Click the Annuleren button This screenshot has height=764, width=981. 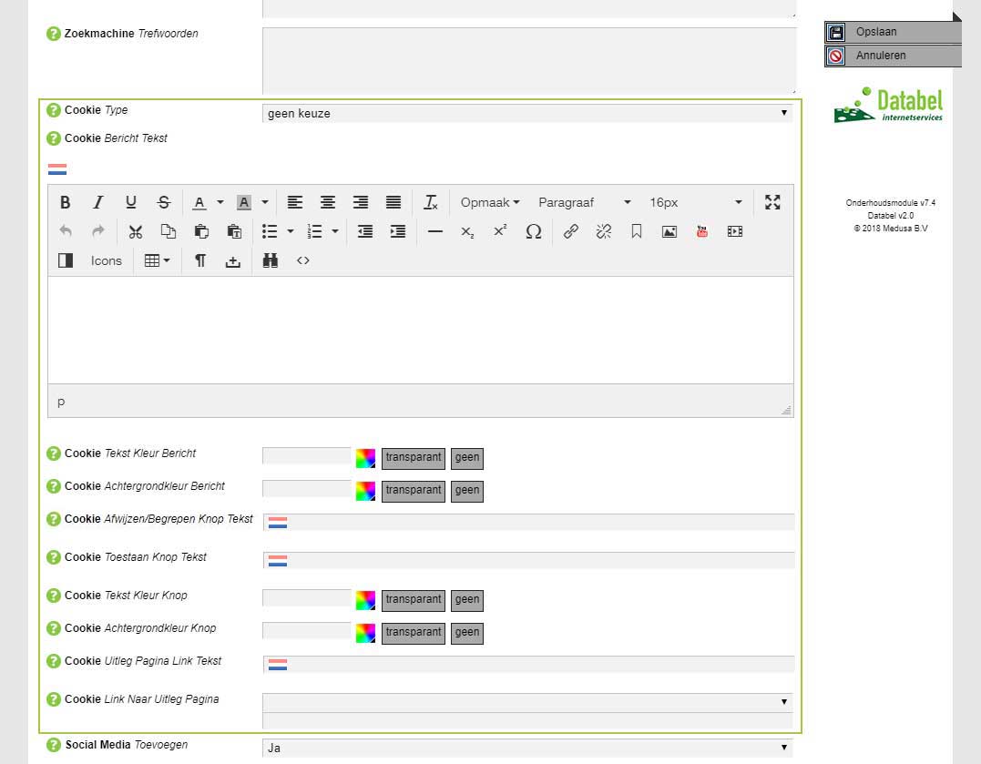pos(892,56)
